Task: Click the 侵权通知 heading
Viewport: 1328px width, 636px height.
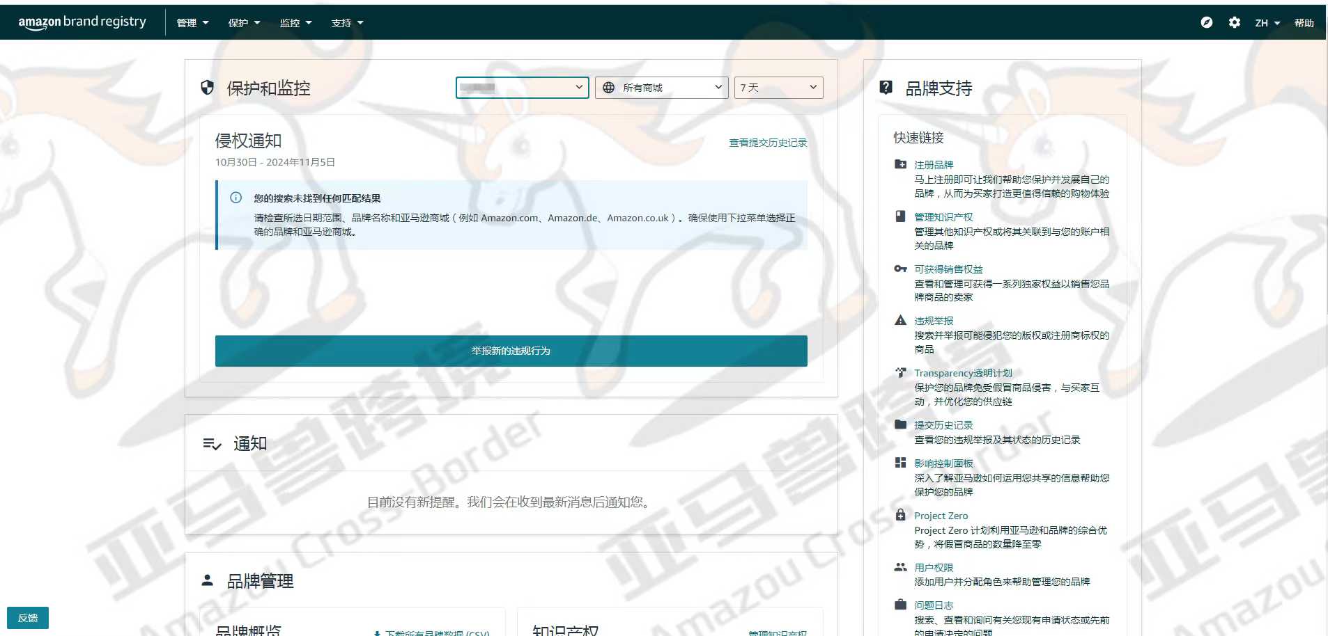Action: click(x=248, y=141)
